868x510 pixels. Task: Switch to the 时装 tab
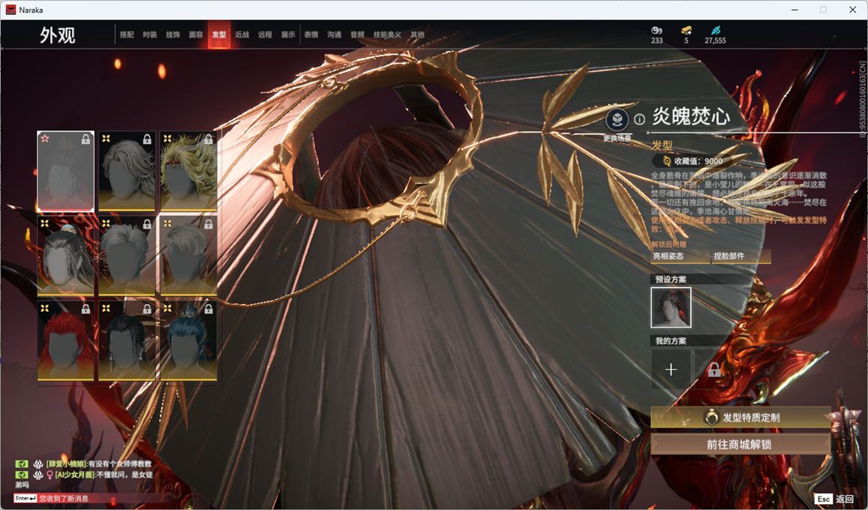150,35
